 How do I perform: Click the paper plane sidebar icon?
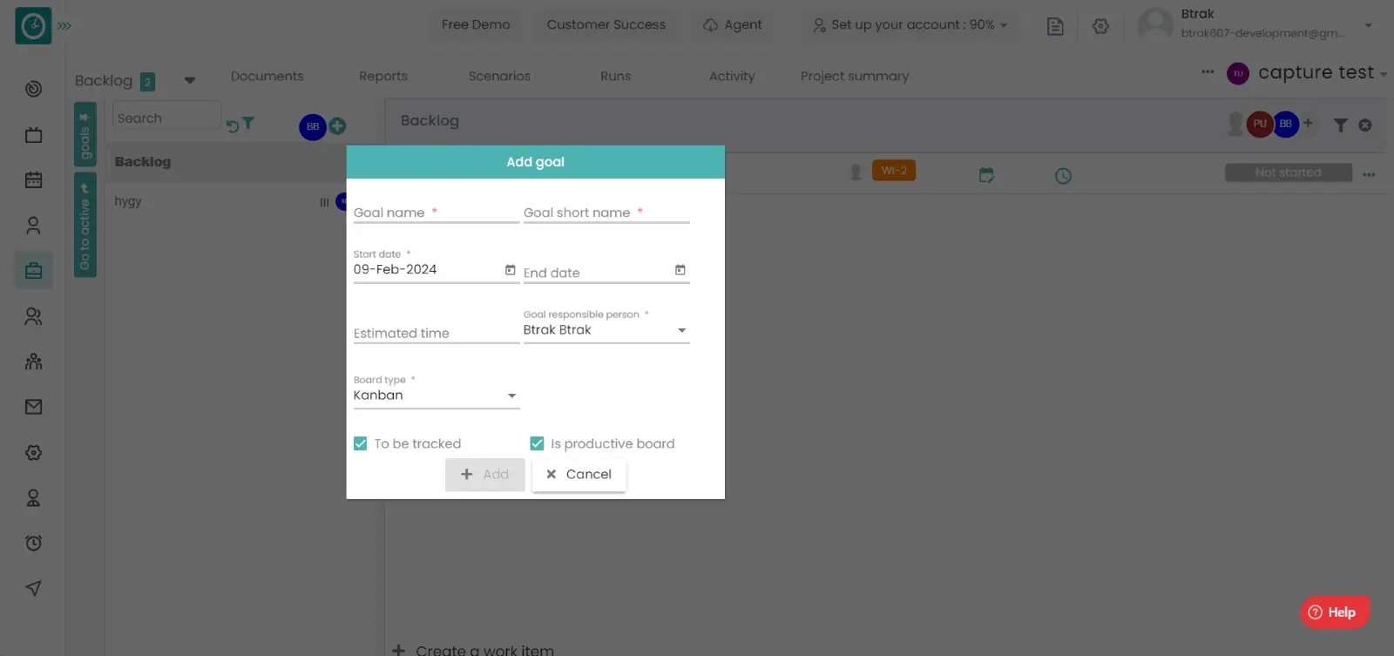point(33,588)
